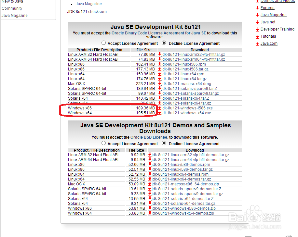The width and height of the screenshot is (298, 237).
Task: Click download arrow icon beside jdk-8u121-windows-i586.exe
Action: 160,108
